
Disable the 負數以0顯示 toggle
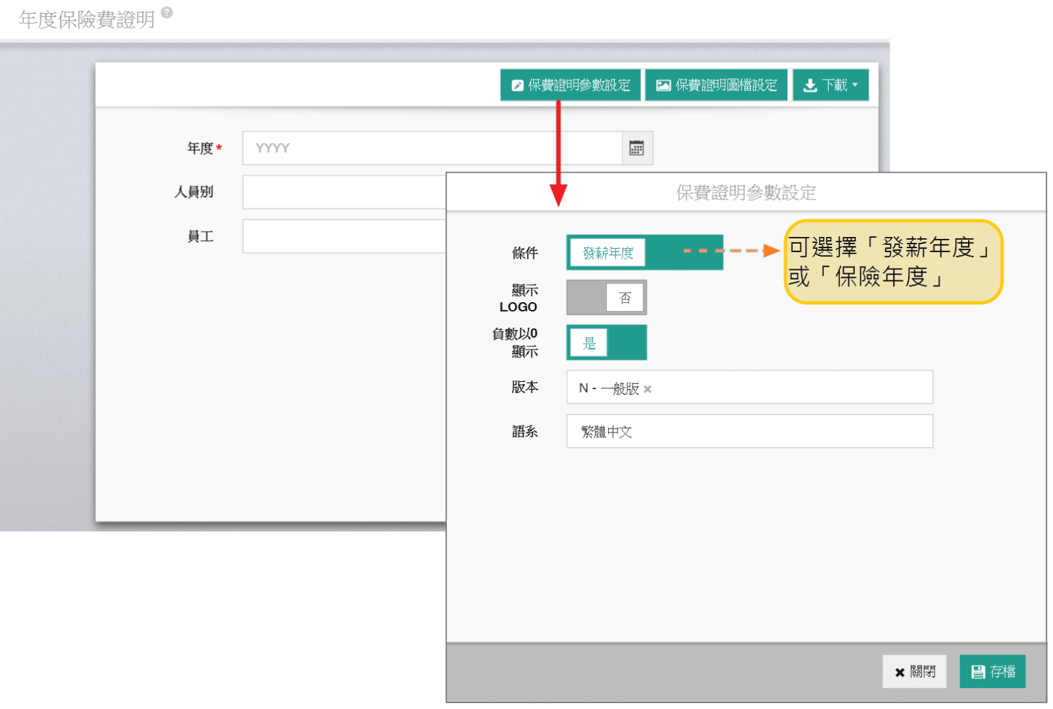point(606,343)
